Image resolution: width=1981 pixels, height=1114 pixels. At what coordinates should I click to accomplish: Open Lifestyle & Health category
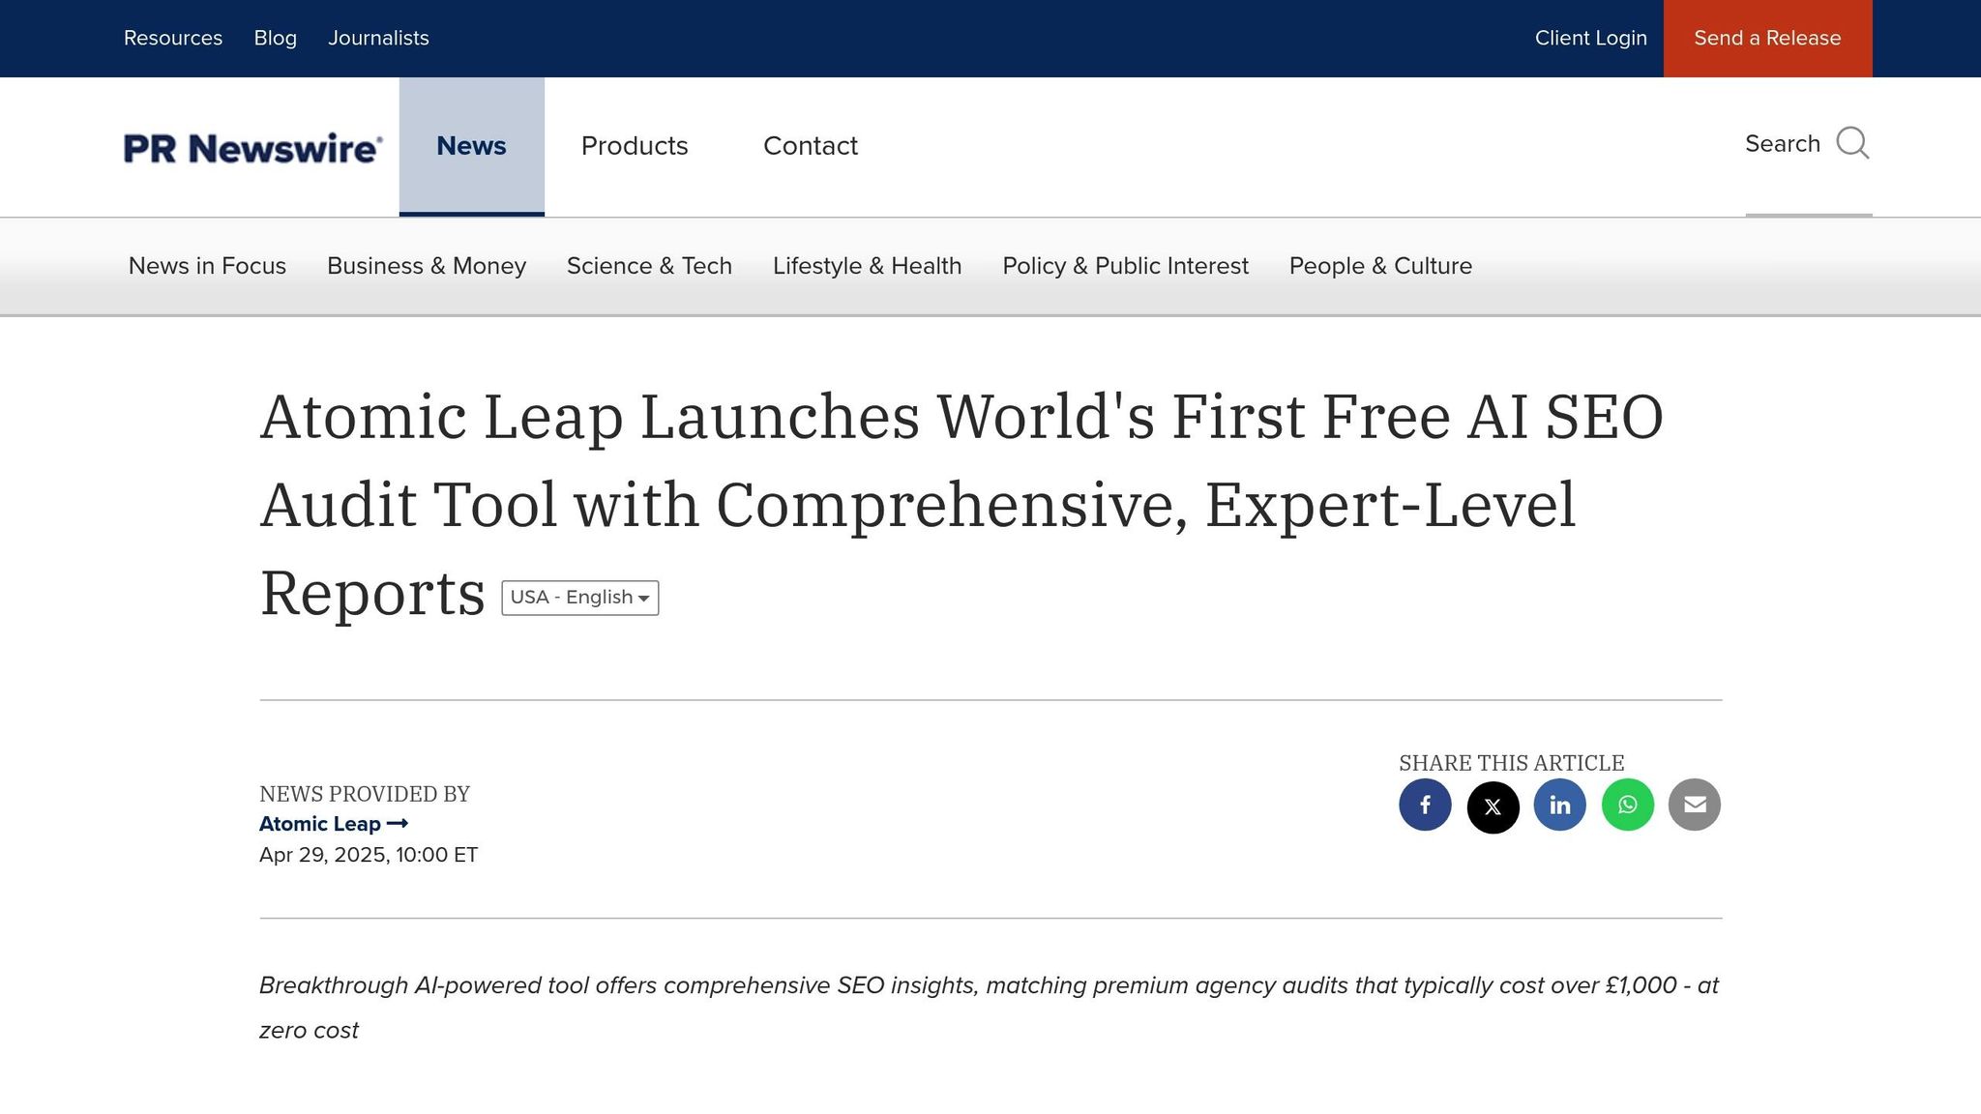point(868,266)
